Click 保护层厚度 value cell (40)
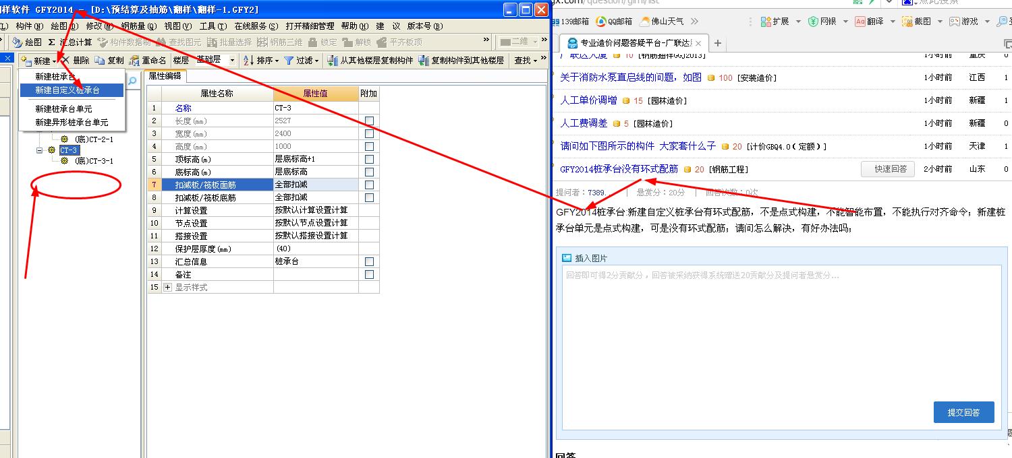Viewport: 1012px width, 458px height. (x=316, y=249)
